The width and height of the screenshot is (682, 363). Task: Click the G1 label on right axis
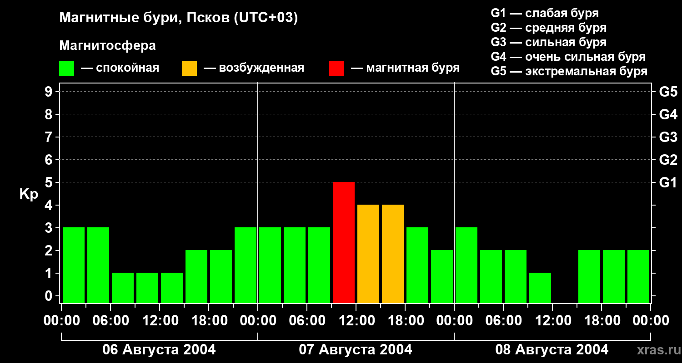click(x=668, y=183)
